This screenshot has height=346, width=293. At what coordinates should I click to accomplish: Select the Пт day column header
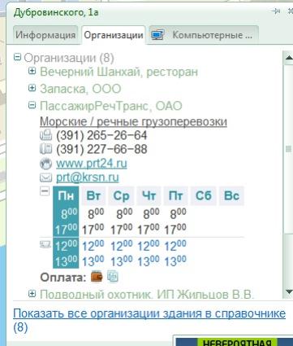[176, 195]
